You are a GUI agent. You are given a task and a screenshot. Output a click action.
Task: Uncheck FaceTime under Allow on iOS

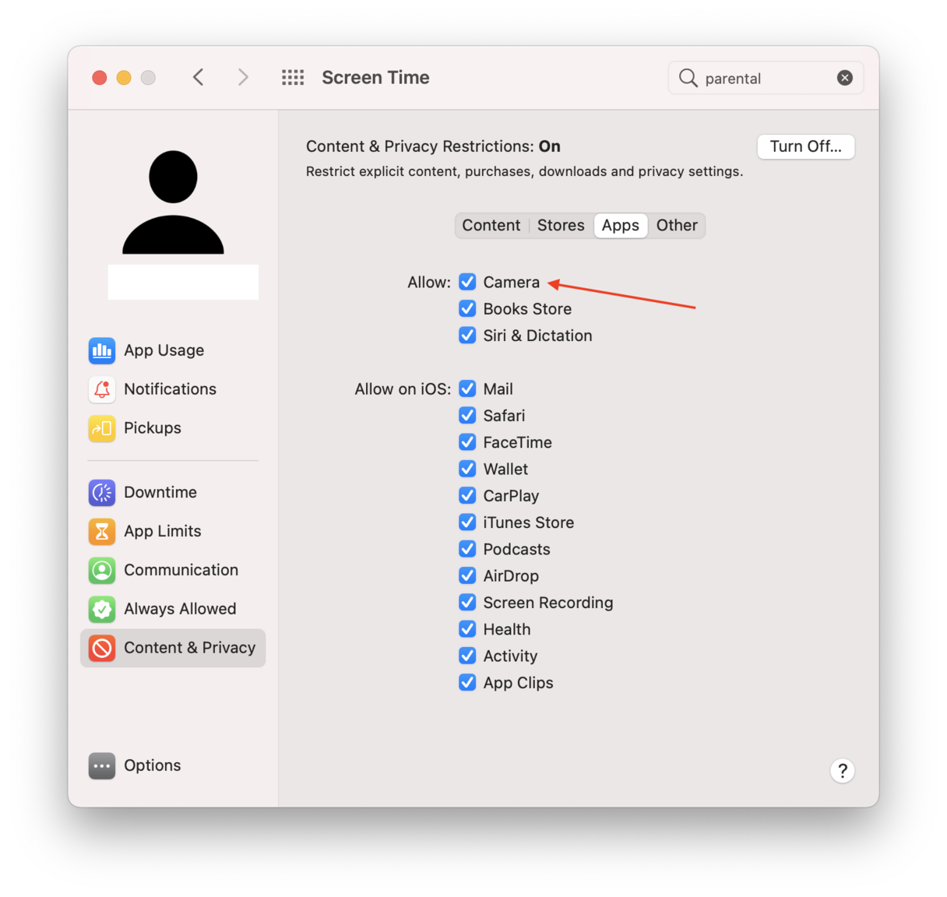[467, 441]
